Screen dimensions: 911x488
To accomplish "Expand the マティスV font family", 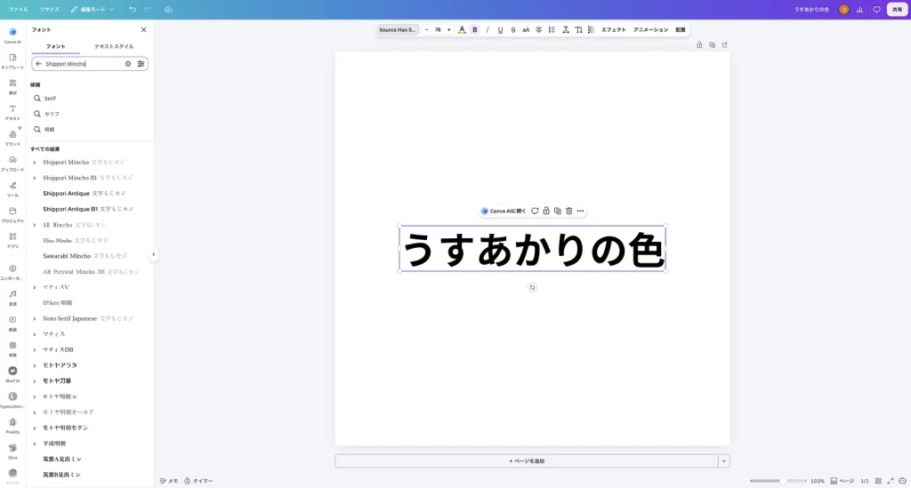I will (35, 287).
